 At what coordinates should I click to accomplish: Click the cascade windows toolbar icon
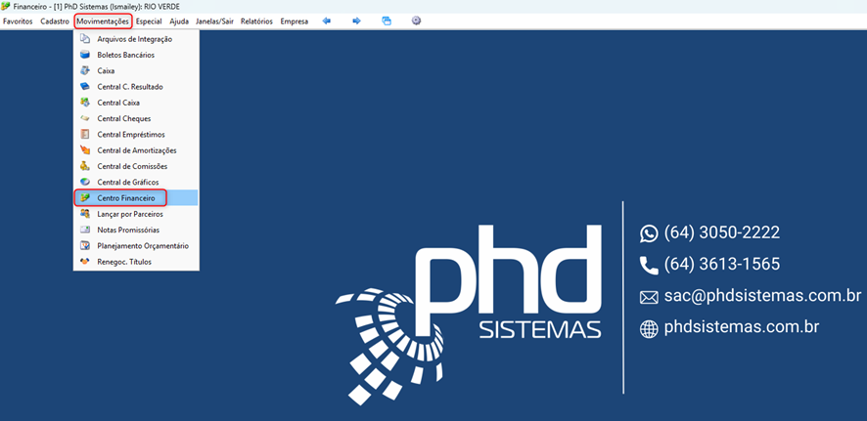pos(387,21)
